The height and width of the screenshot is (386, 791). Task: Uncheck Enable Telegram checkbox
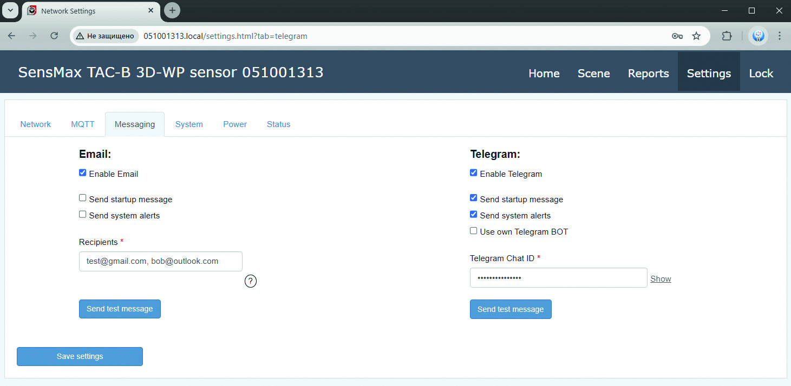point(474,173)
